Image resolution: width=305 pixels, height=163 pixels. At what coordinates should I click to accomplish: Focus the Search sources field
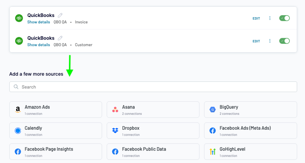coord(153,87)
